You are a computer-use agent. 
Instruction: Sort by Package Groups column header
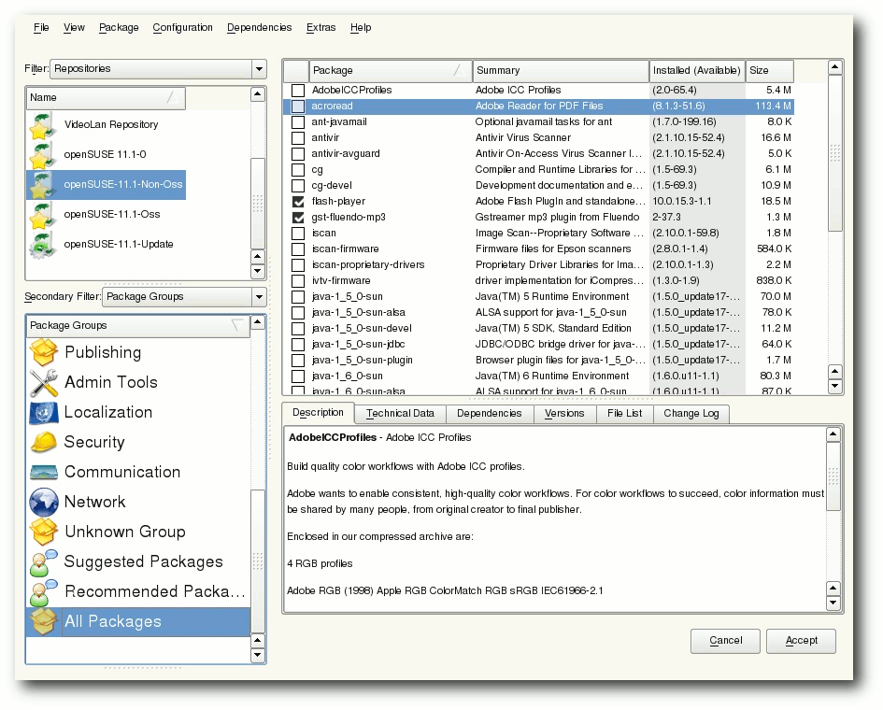pos(137,326)
